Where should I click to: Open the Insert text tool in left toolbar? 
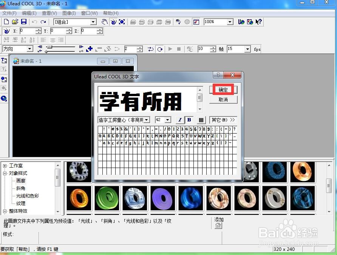[4, 61]
